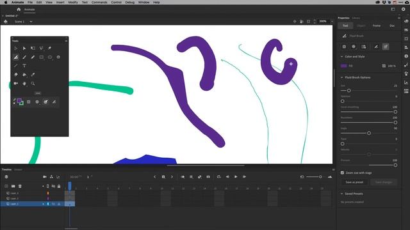Select the Lasso tool
This screenshot has width=410, height=230.
pyautogui.click(x=41, y=49)
